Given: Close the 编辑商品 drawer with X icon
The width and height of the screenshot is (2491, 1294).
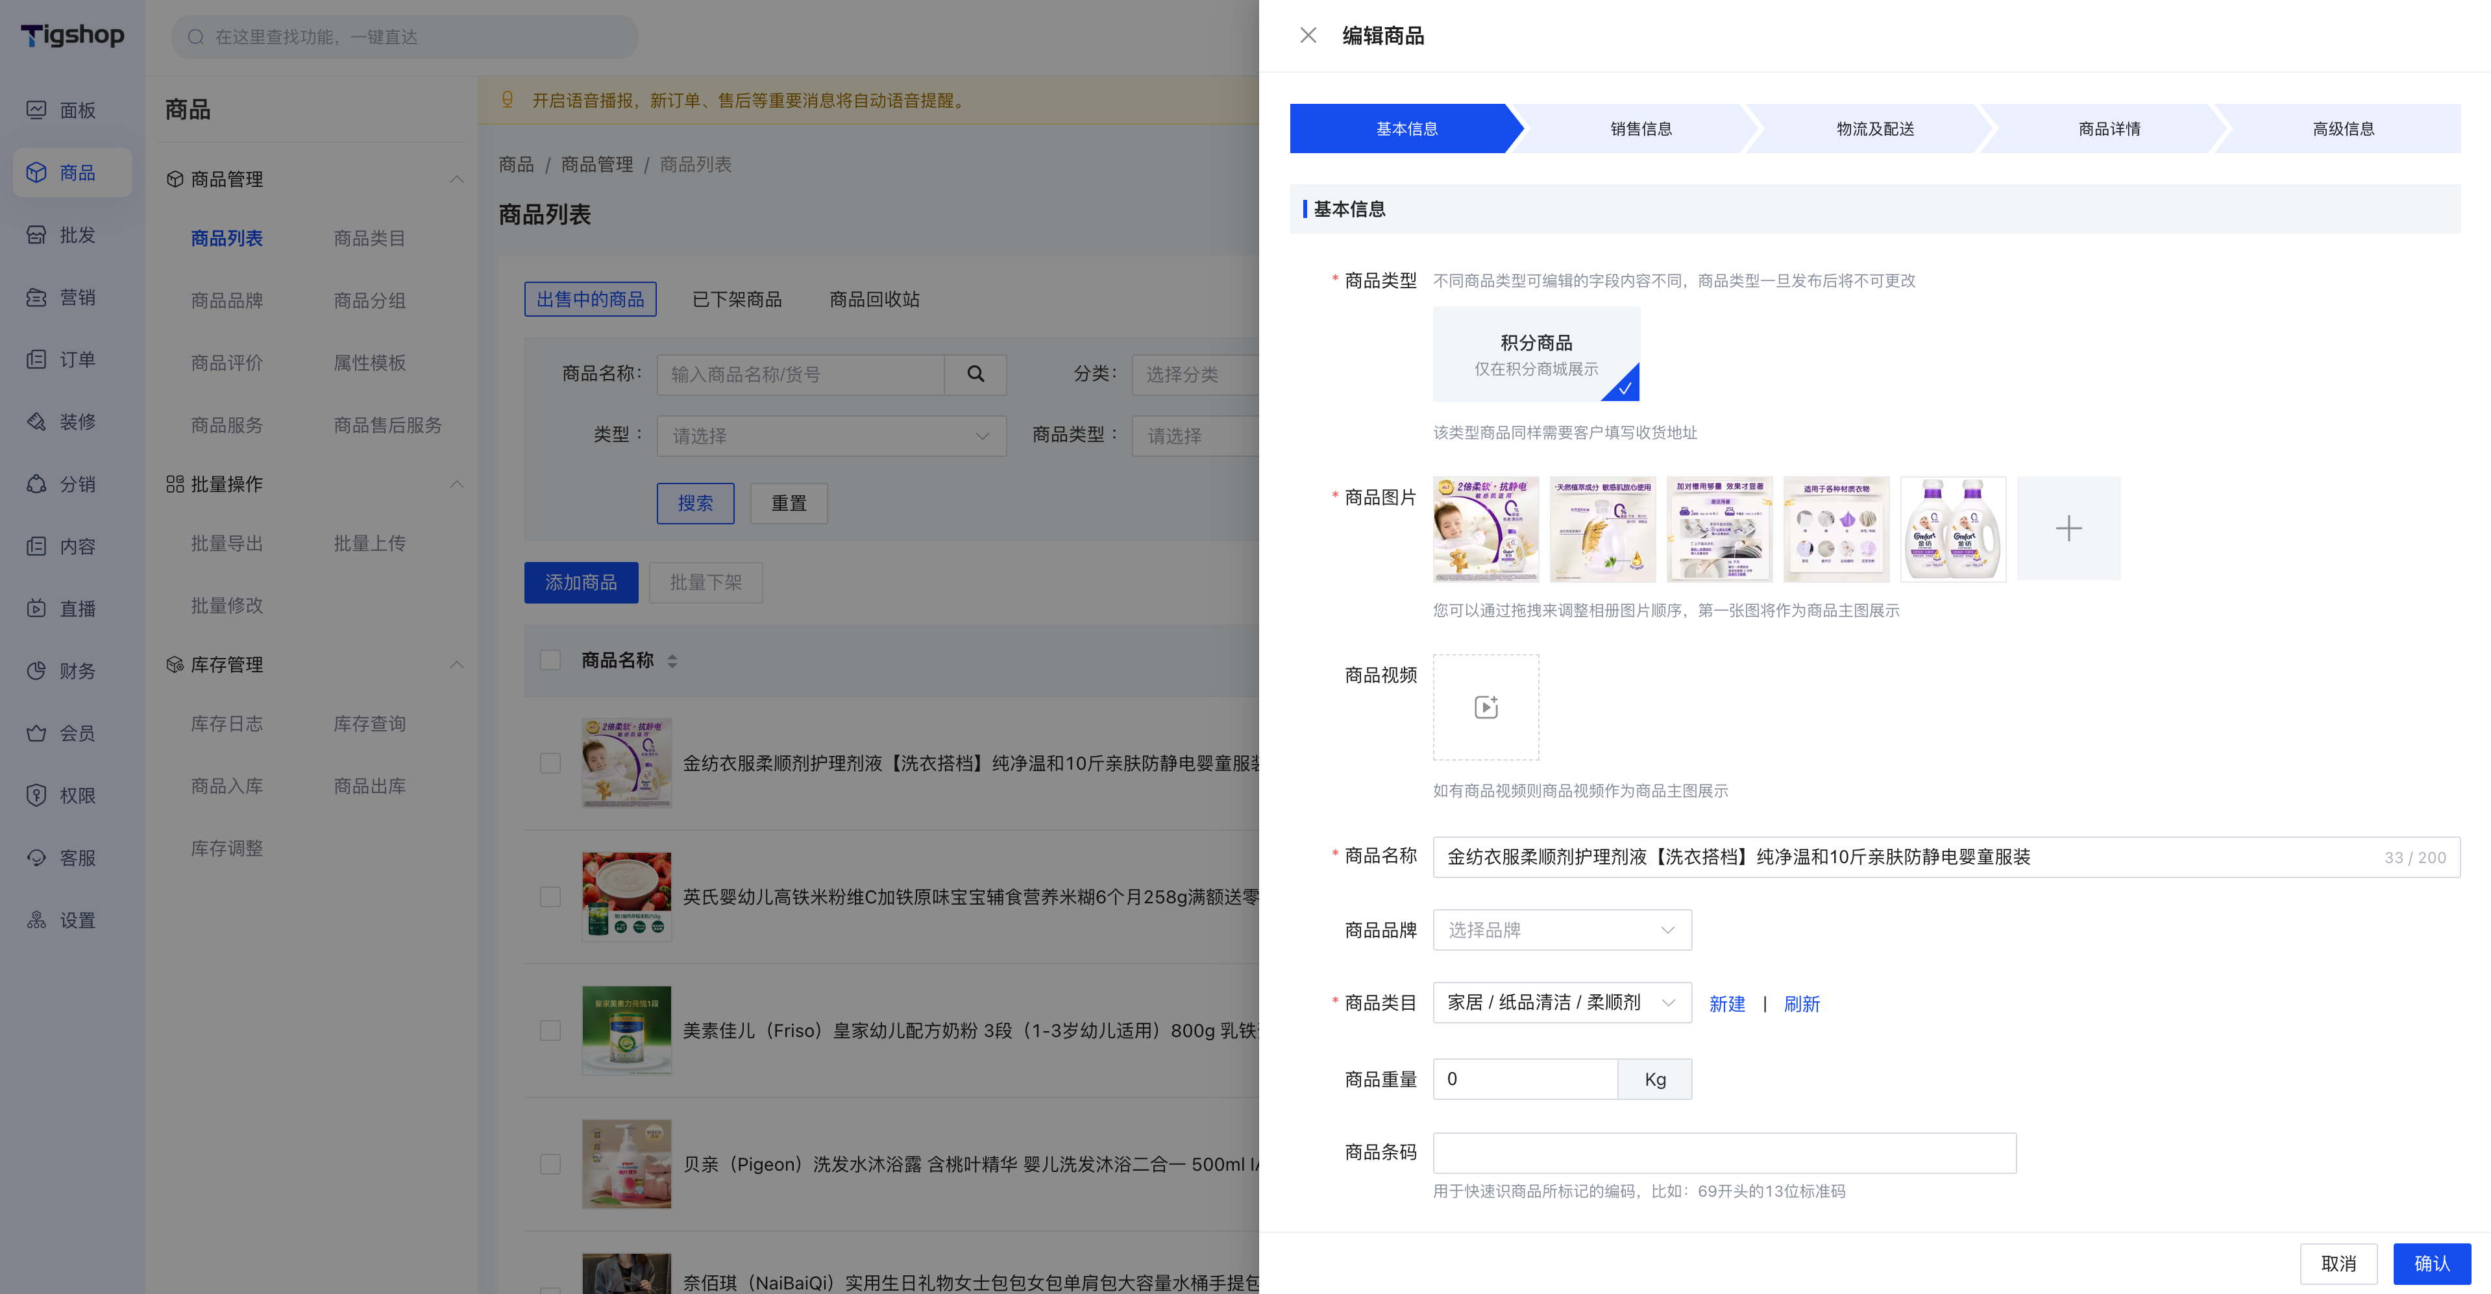Looking at the screenshot, I should click(x=1308, y=36).
